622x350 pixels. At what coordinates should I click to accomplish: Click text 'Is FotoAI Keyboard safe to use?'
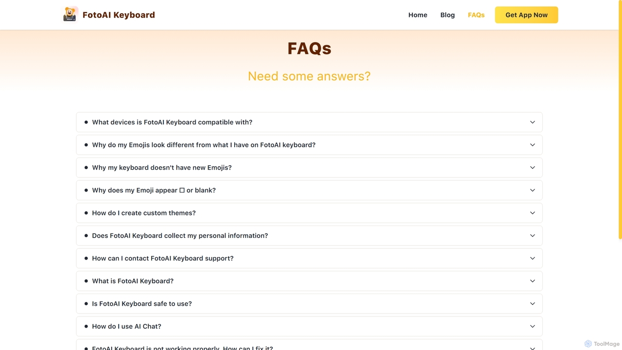(x=142, y=303)
